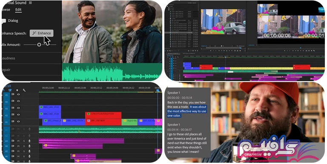Toggle sync lock icon on track A3
This screenshot has width=327, height=164.
13,141
